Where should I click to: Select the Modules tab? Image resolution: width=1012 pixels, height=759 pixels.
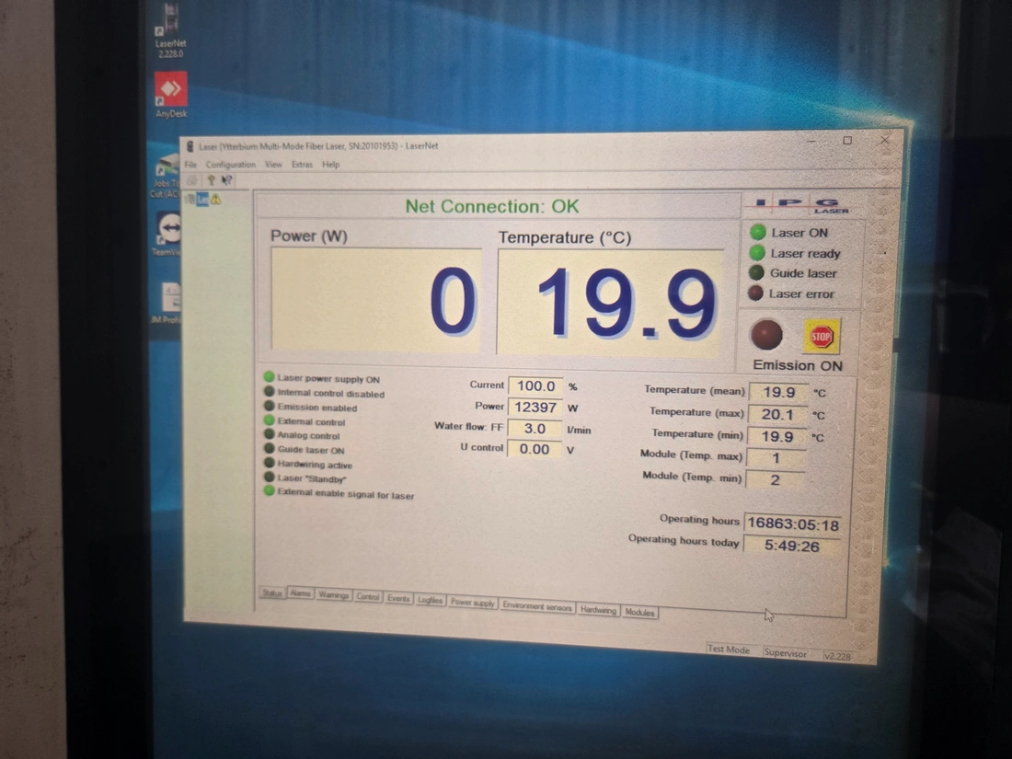[x=639, y=612]
